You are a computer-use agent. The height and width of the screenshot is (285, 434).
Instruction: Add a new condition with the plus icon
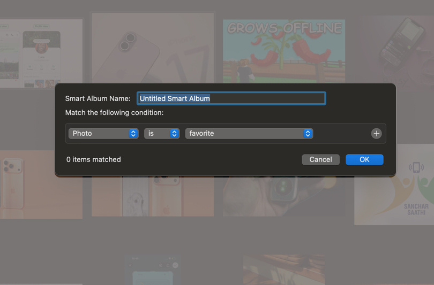376,134
